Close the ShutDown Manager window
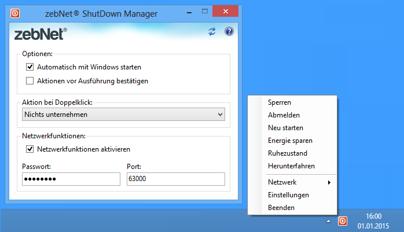Viewport: 404px width, 232px height. click(x=226, y=12)
